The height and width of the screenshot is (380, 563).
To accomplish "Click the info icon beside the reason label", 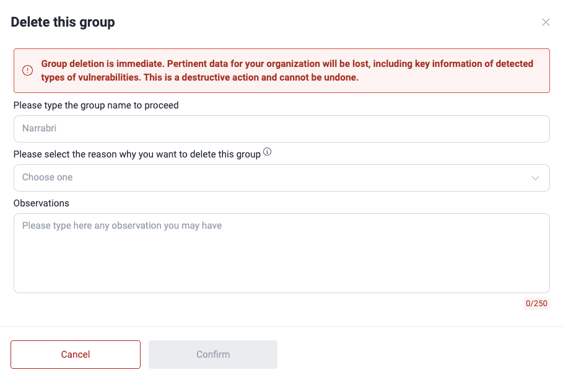I will [x=268, y=151].
